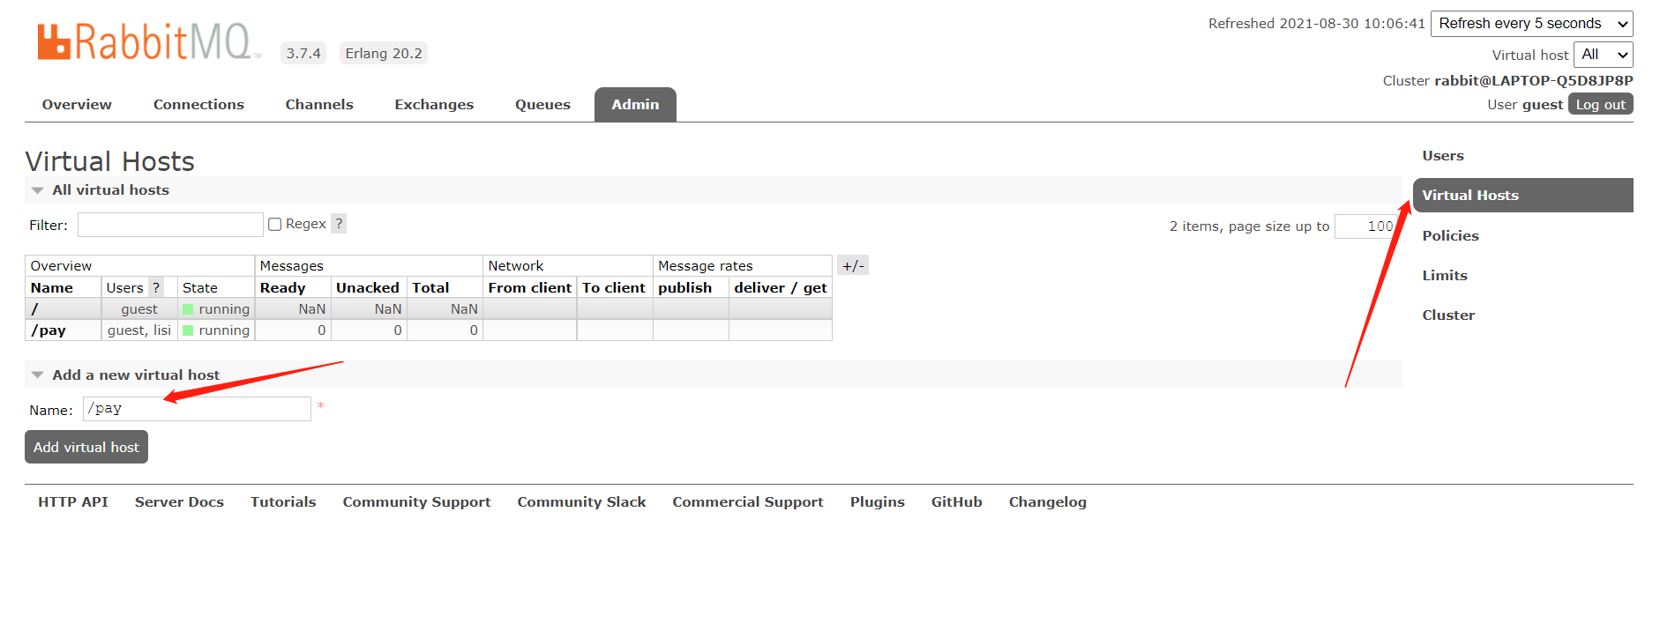Open Users in the admin sidebar

[1443, 155]
